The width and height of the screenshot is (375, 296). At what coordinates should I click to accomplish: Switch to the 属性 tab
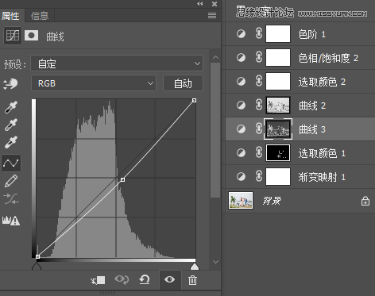point(10,16)
